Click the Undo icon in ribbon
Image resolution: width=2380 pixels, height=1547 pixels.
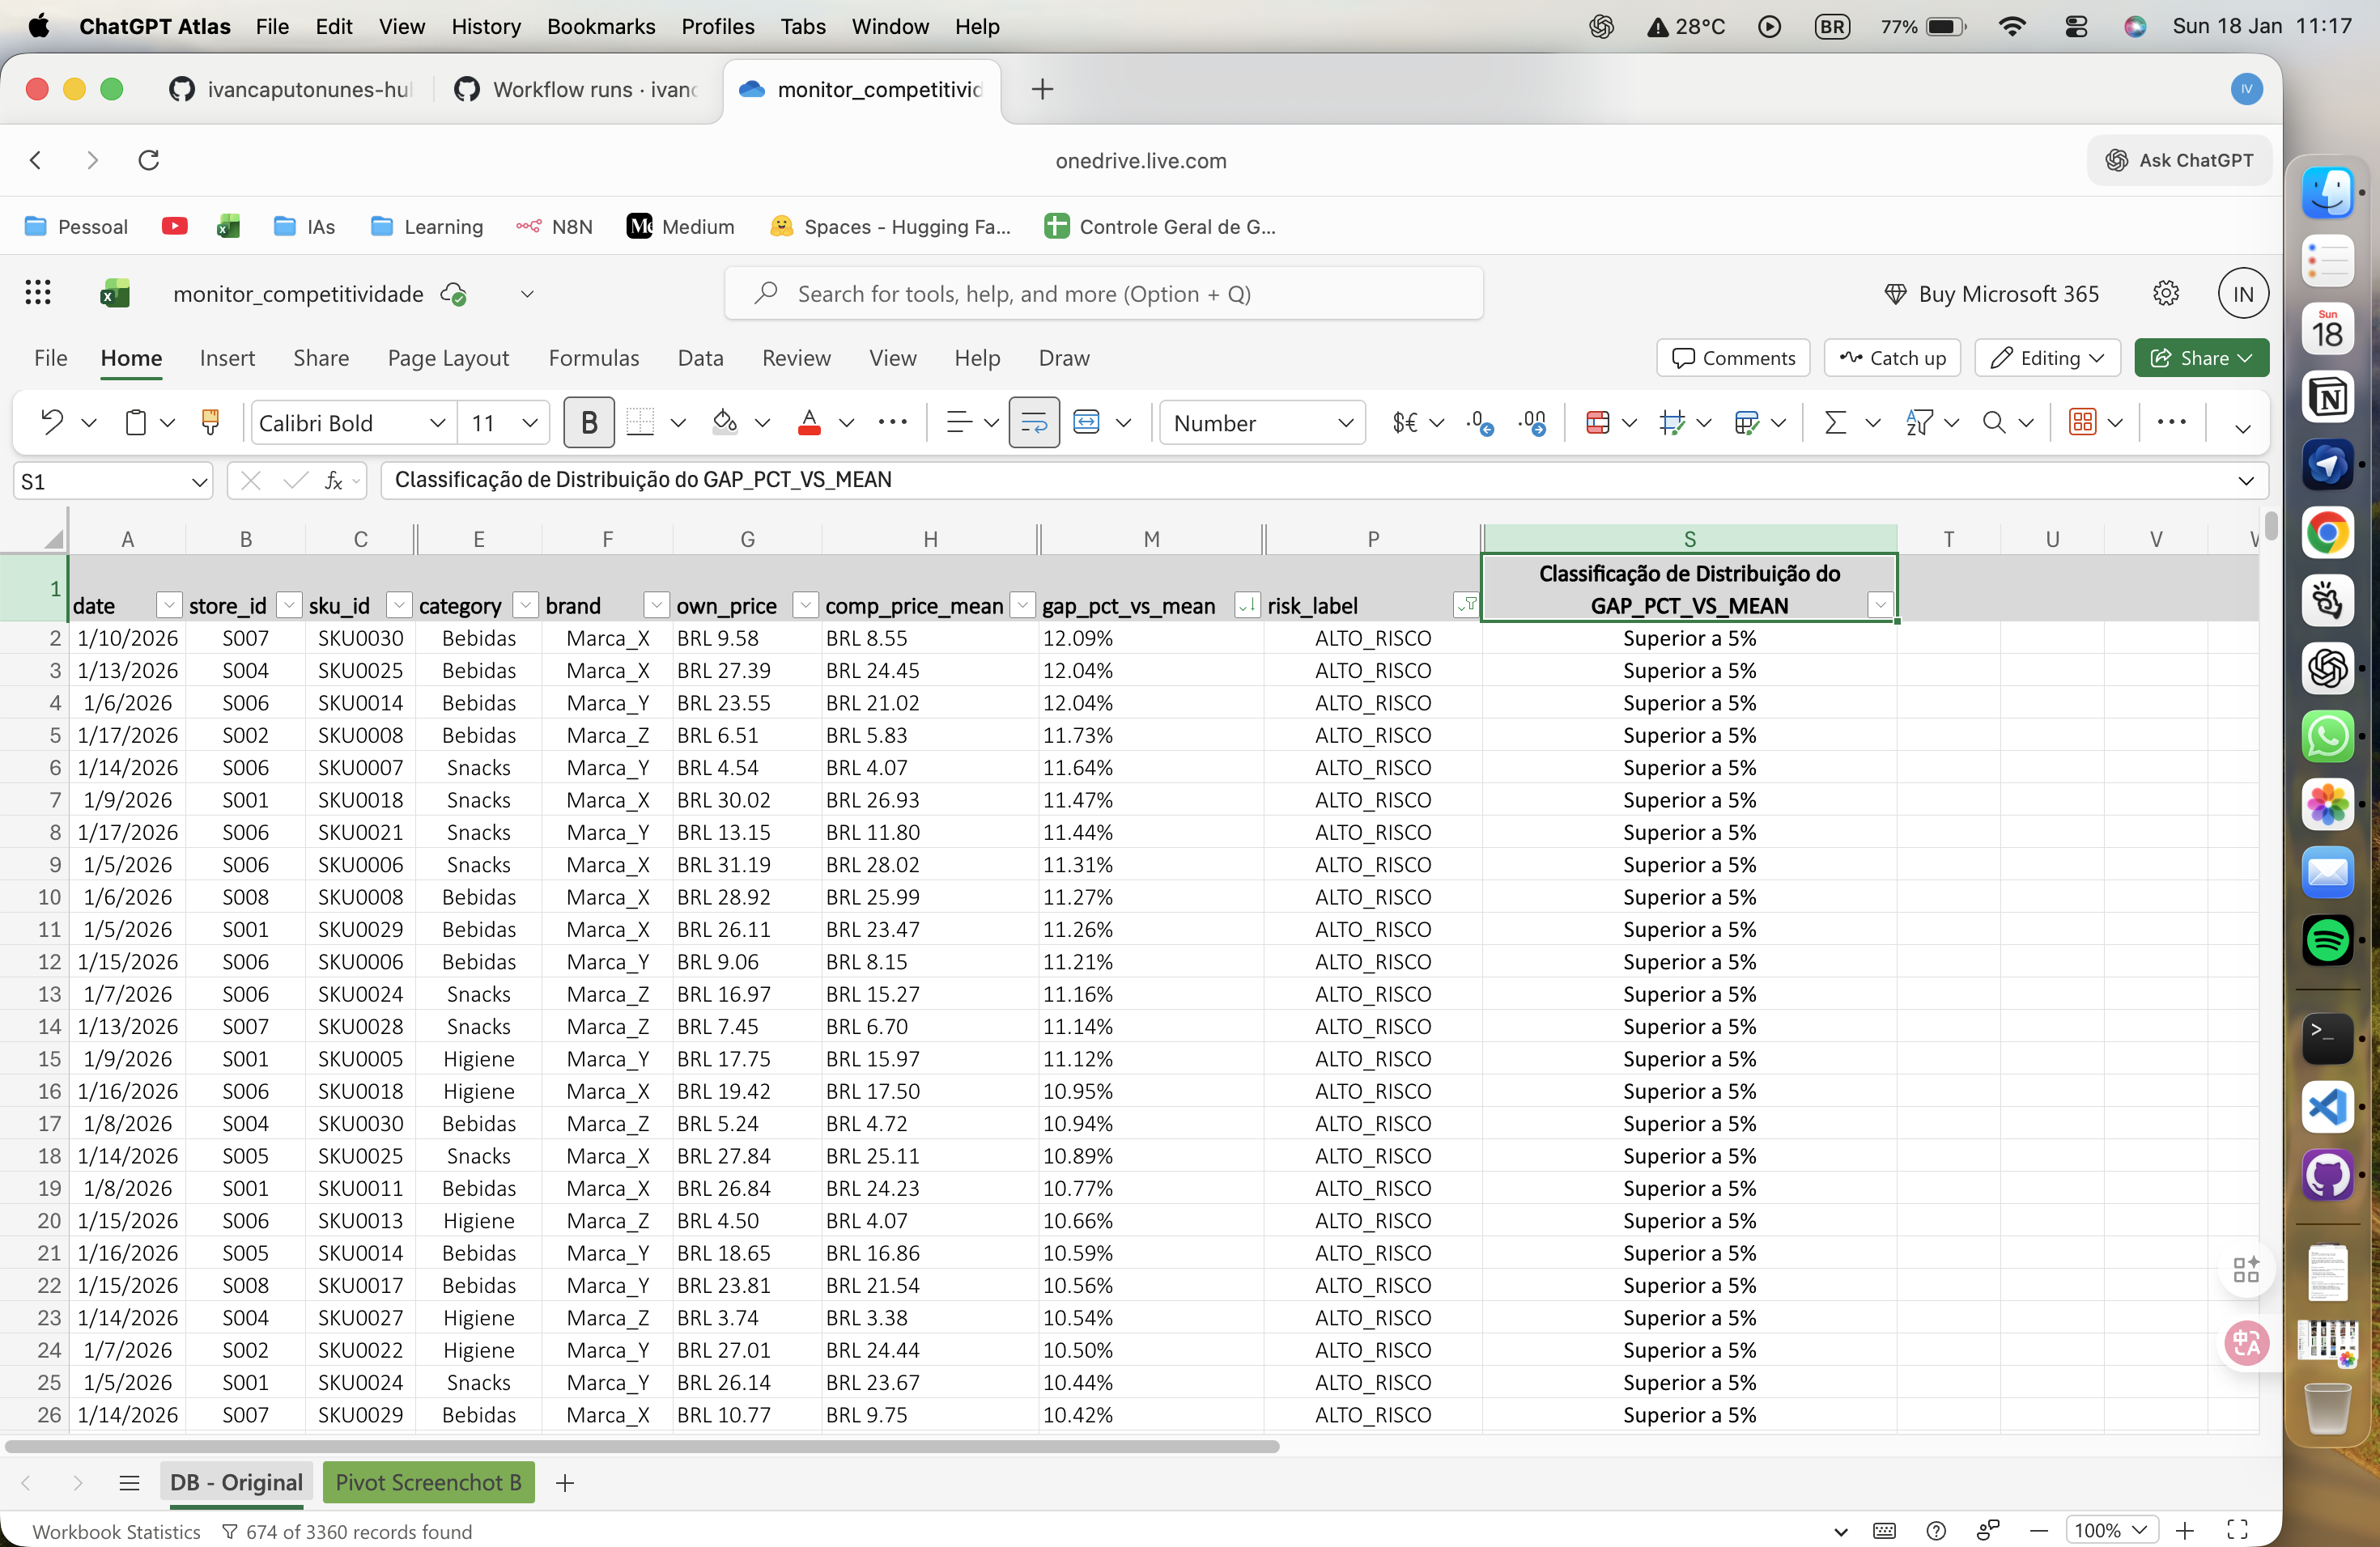(x=52, y=422)
